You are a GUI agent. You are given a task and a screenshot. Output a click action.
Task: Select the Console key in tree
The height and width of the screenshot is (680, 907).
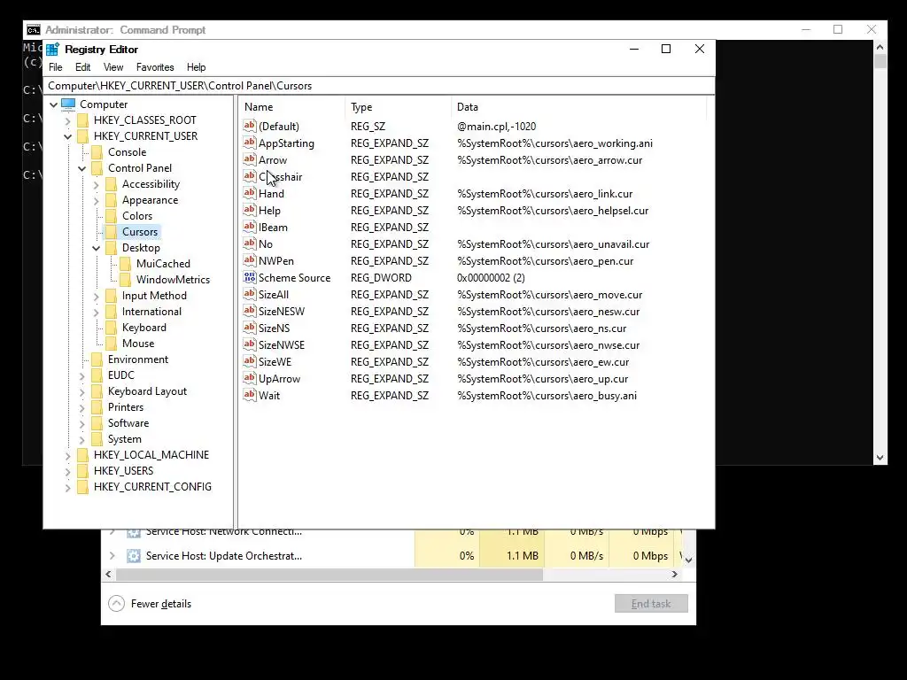click(x=128, y=152)
